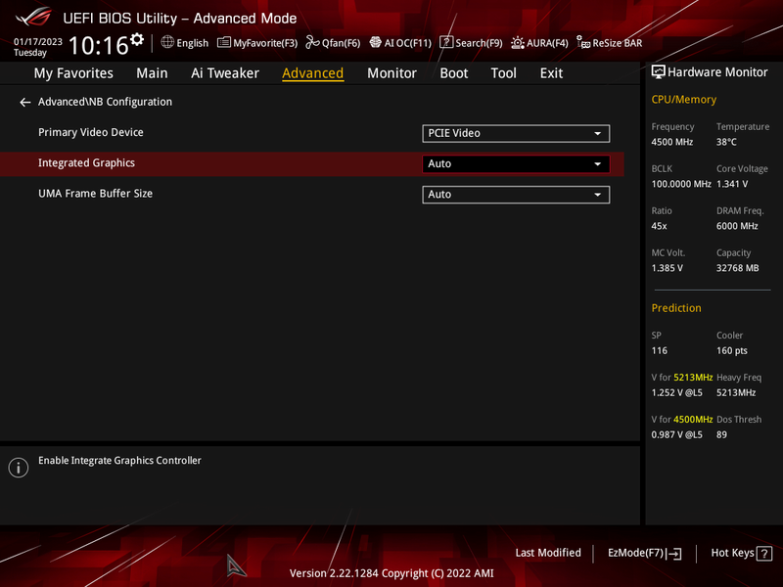Select the Primary Video Device label

[91, 132]
